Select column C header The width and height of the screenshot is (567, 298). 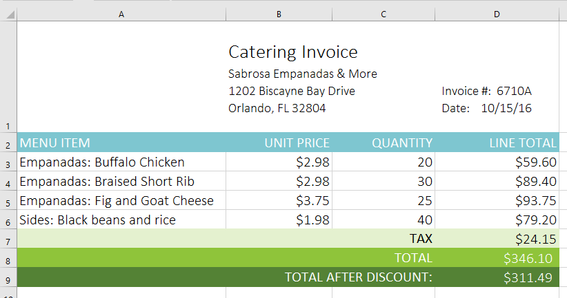(x=383, y=14)
